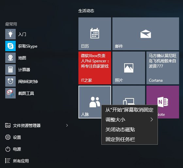Click the 设置 gear icon
Screen dimensions: 183x168
[x=8, y=137]
